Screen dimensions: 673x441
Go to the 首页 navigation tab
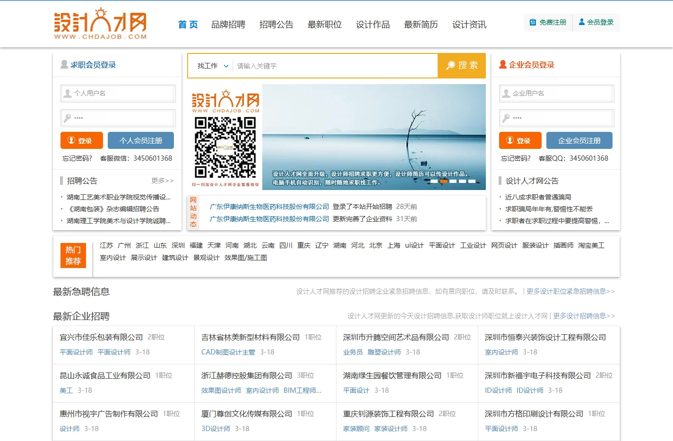point(188,25)
